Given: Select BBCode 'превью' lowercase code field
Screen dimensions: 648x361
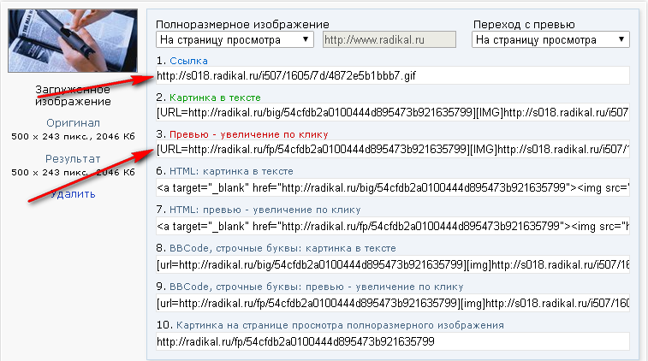Looking at the screenshot, I should tap(393, 303).
